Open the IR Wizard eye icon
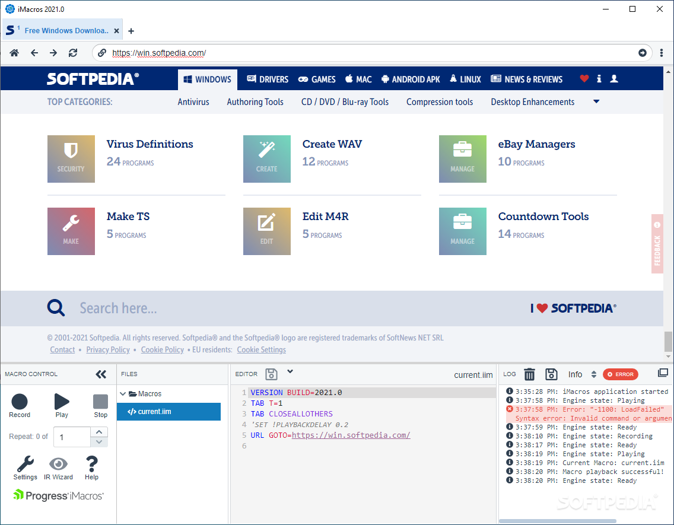This screenshot has width=674, height=525. tap(58, 468)
